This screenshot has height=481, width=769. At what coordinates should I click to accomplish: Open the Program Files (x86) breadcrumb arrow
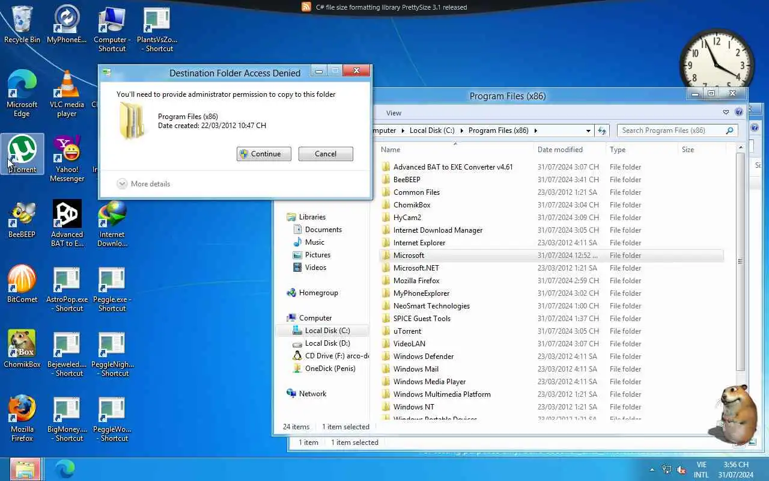536,130
